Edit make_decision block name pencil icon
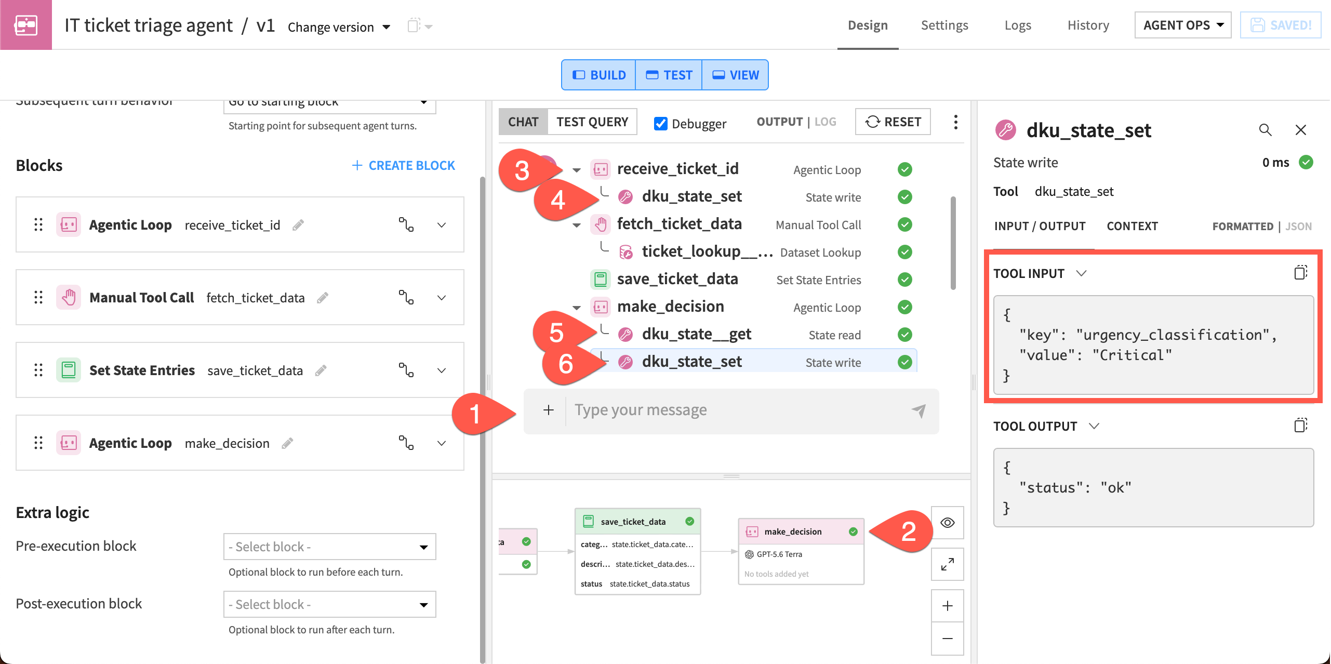Image resolution: width=1331 pixels, height=664 pixels. [287, 443]
